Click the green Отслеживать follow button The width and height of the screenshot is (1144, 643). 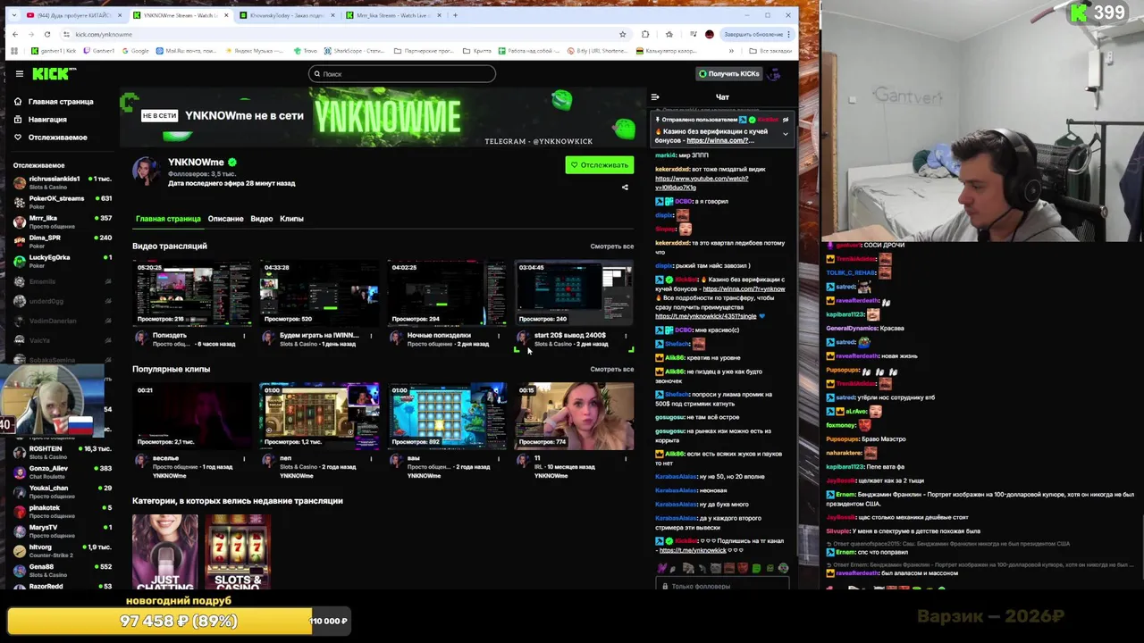599,165
